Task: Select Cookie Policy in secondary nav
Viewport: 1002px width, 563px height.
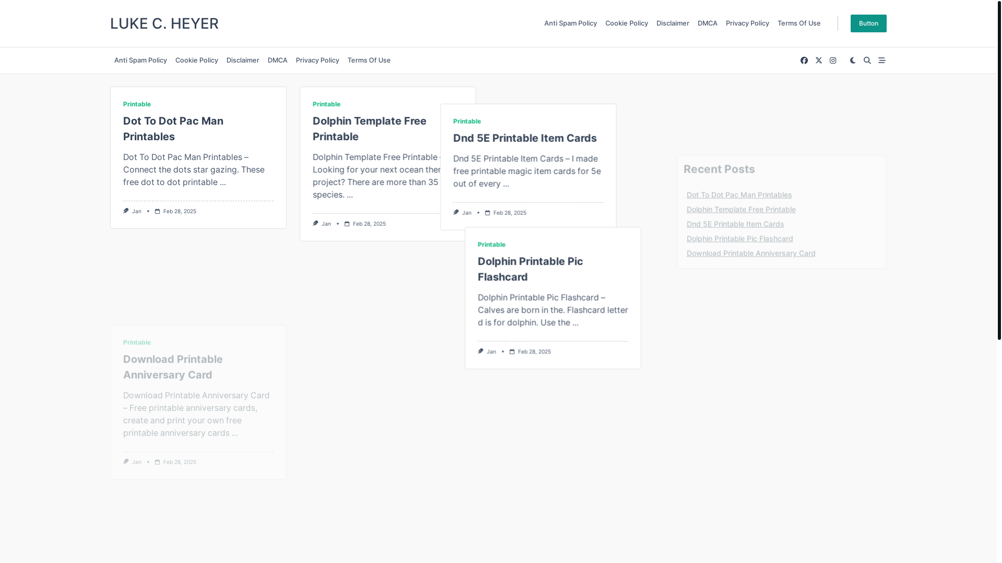Action: click(197, 60)
